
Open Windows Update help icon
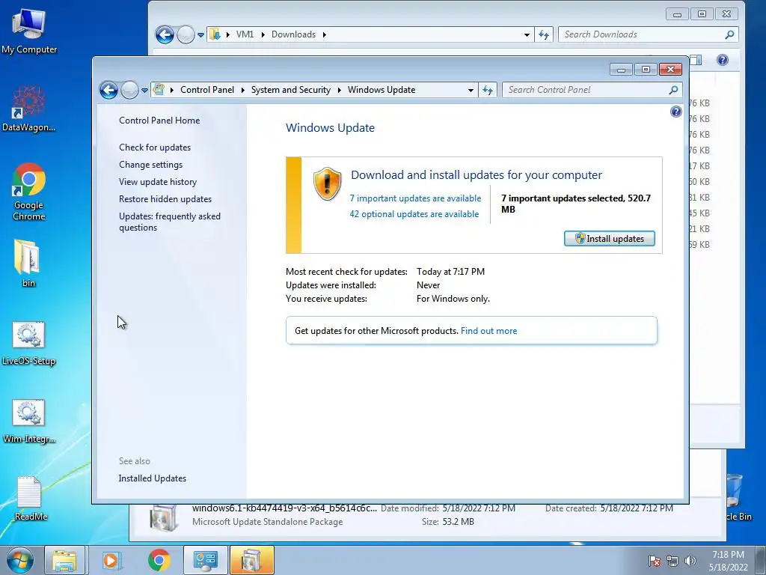[675, 112]
